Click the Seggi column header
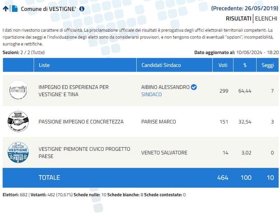The height and width of the screenshot is (217, 280). (268, 65)
